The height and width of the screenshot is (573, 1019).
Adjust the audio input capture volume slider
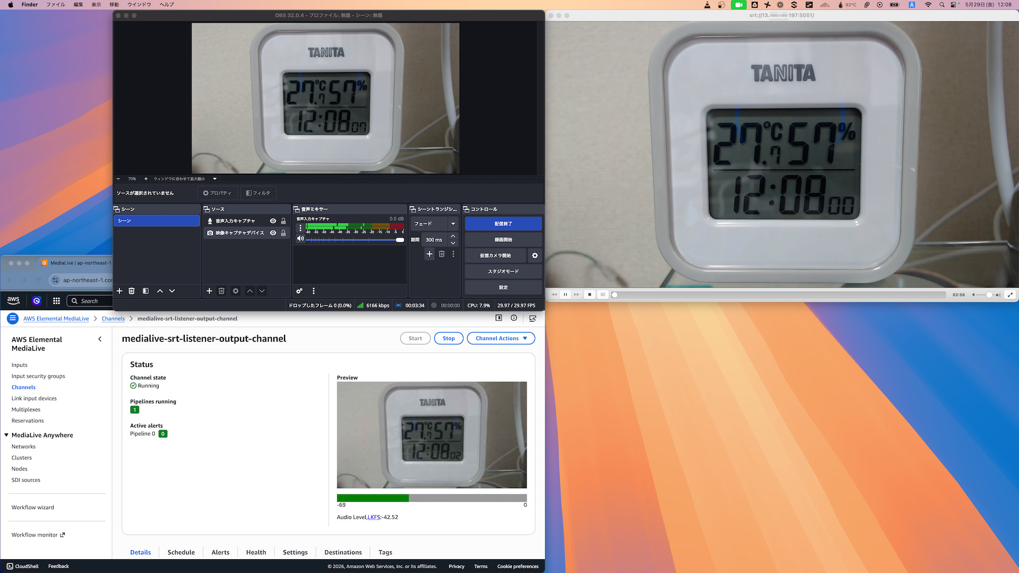click(x=355, y=240)
